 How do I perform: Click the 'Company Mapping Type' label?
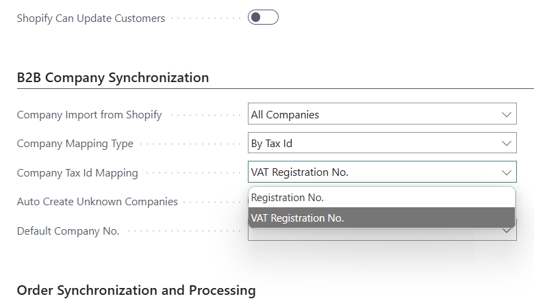(75, 144)
